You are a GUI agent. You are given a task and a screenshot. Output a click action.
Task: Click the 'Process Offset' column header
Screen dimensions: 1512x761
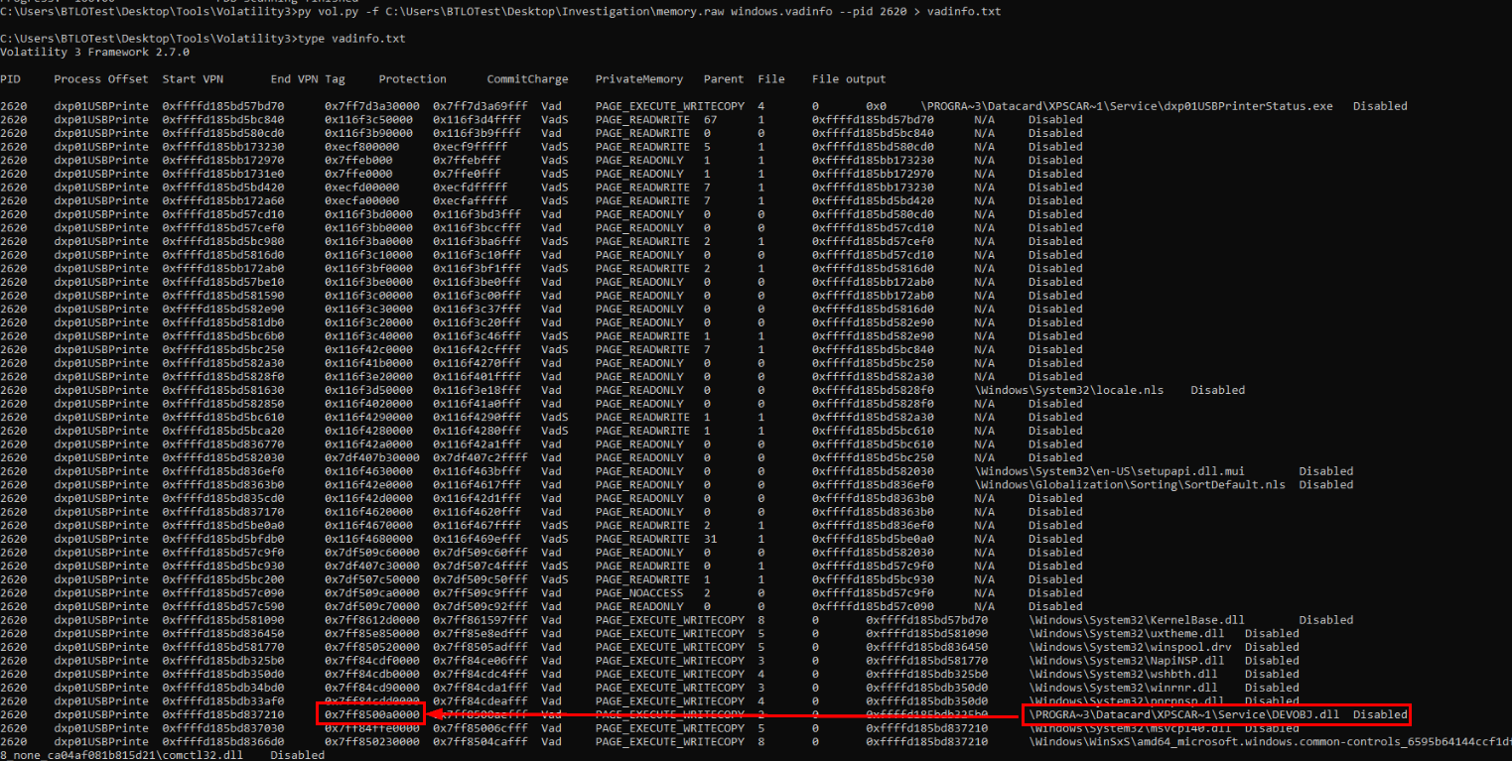tap(101, 78)
